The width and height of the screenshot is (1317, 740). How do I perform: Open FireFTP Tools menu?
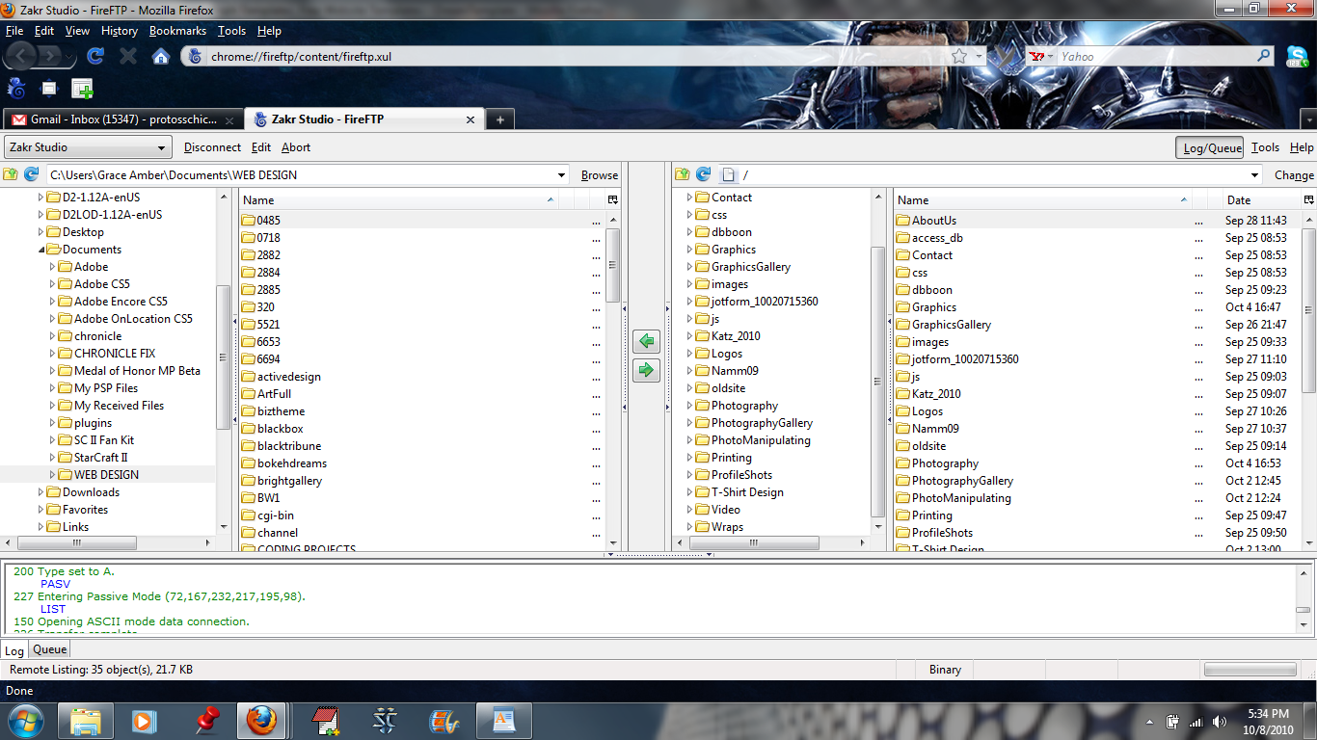pos(1265,147)
